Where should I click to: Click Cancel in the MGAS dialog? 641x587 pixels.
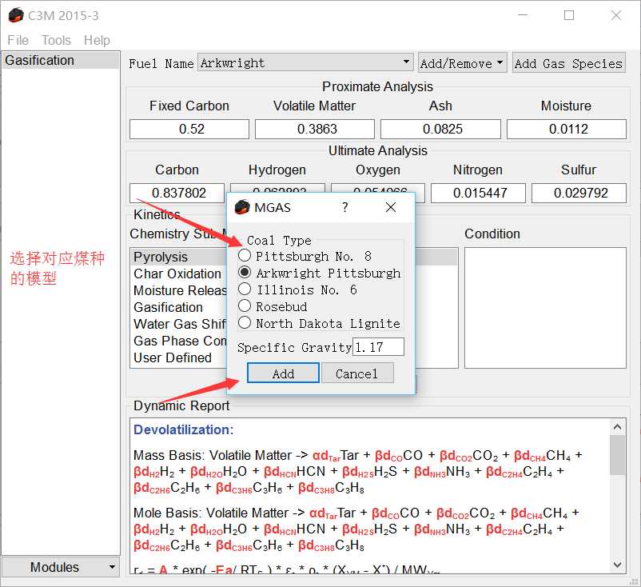[x=357, y=373]
